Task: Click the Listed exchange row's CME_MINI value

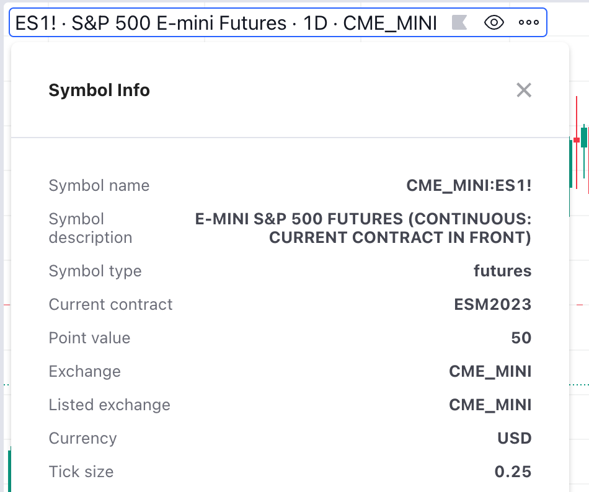Action: [490, 405]
